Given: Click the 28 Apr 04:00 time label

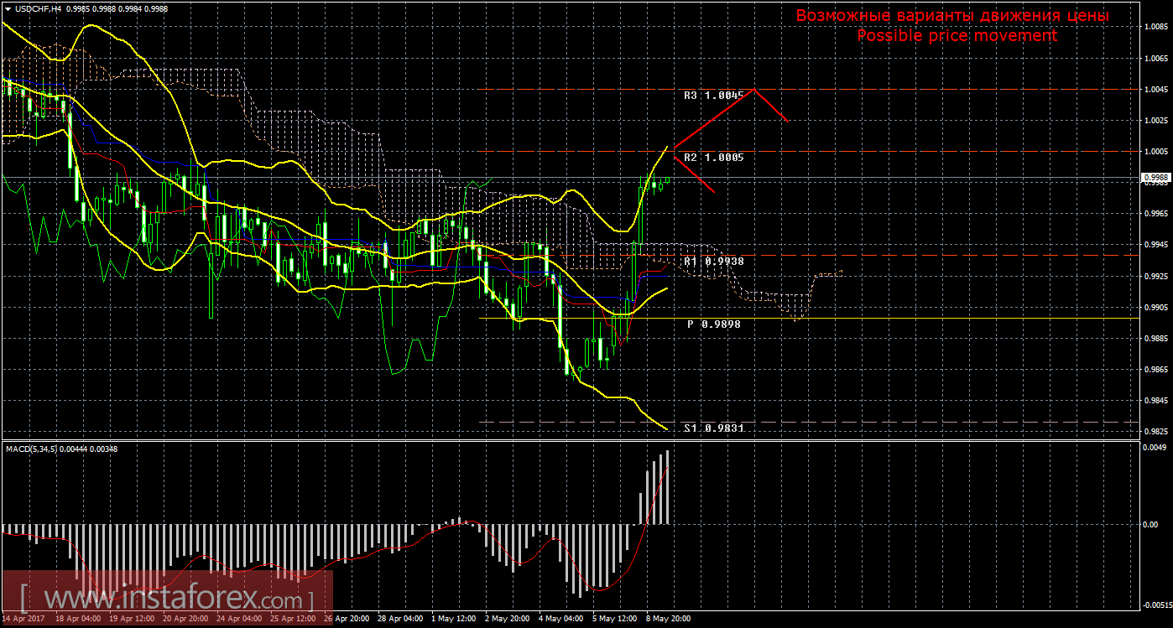Looking at the screenshot, I should (401, 620).
